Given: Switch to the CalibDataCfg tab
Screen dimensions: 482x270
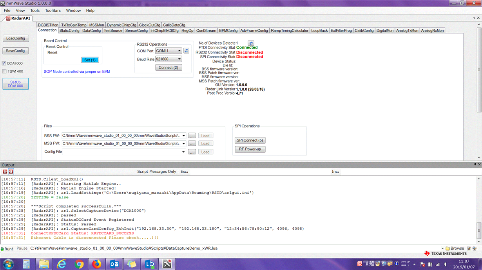Looking at the screenshot, I should coord(174,25).
